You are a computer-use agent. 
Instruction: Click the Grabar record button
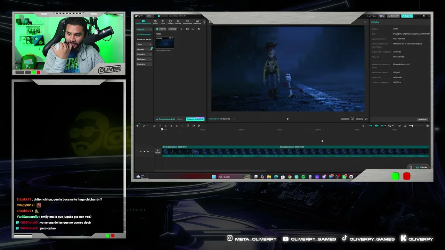point(173,29)
